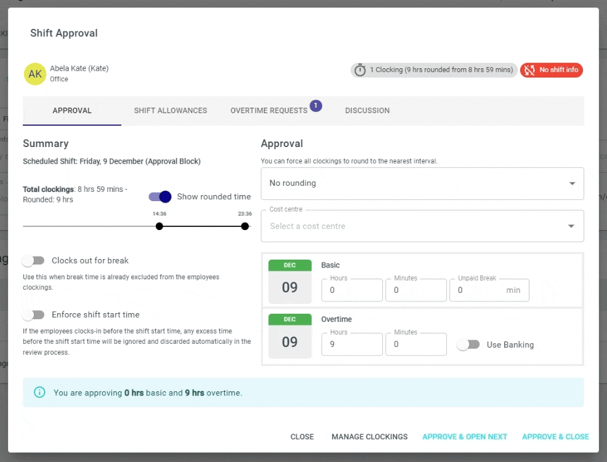Click the Unpaid Break minutes field
607x462 pixels.
pyautogui.click(x=489, y=290)
